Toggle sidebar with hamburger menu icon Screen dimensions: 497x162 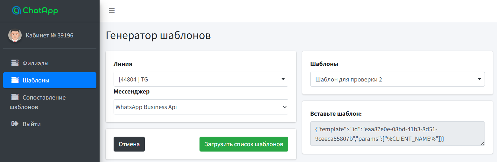112,11
